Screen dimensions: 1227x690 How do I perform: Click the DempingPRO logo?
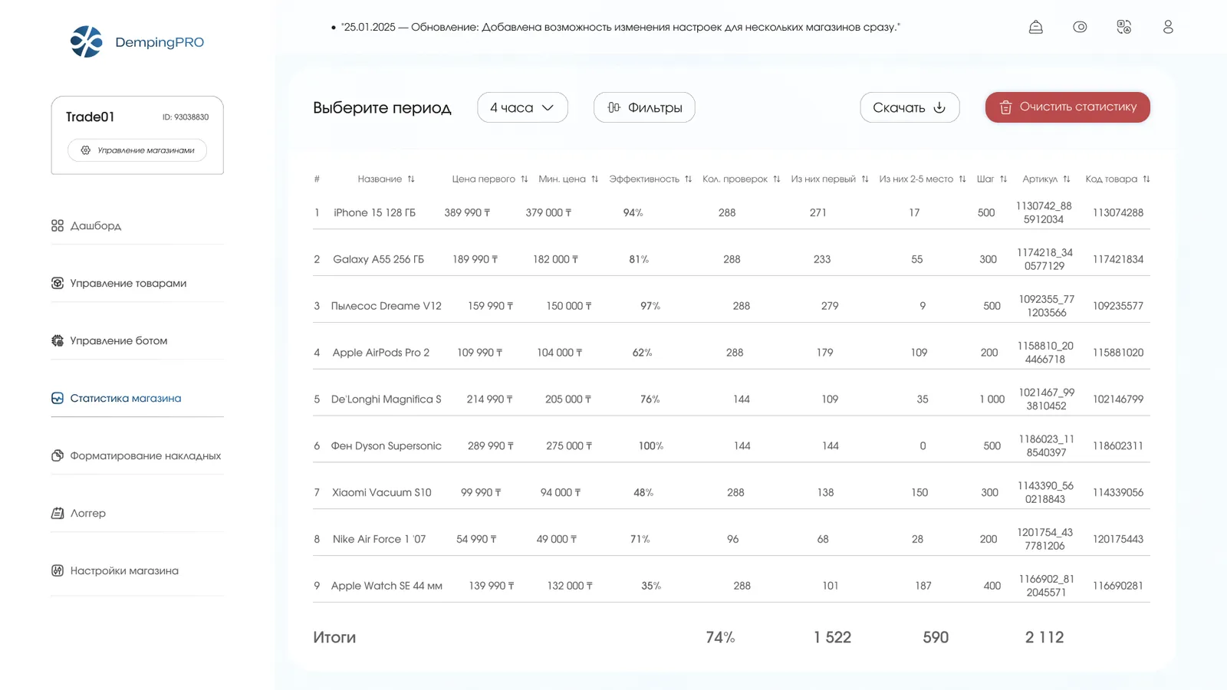(137, 42)
